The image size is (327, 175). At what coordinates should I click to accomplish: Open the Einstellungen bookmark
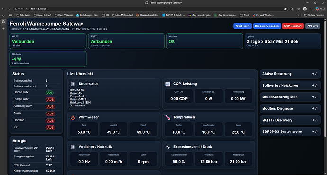click(x=87, y=15)
